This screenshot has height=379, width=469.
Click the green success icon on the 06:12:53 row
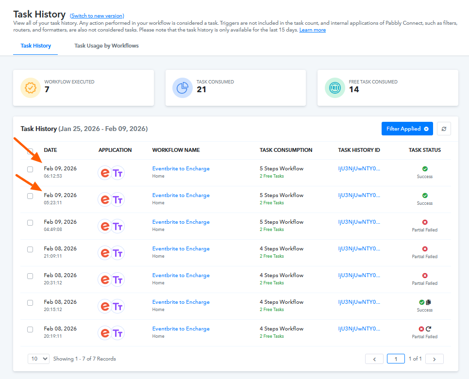[425, 169]
